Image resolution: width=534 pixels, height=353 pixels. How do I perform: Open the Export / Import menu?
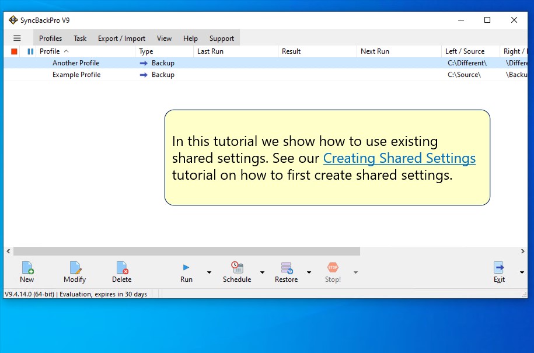coord(121,39)
